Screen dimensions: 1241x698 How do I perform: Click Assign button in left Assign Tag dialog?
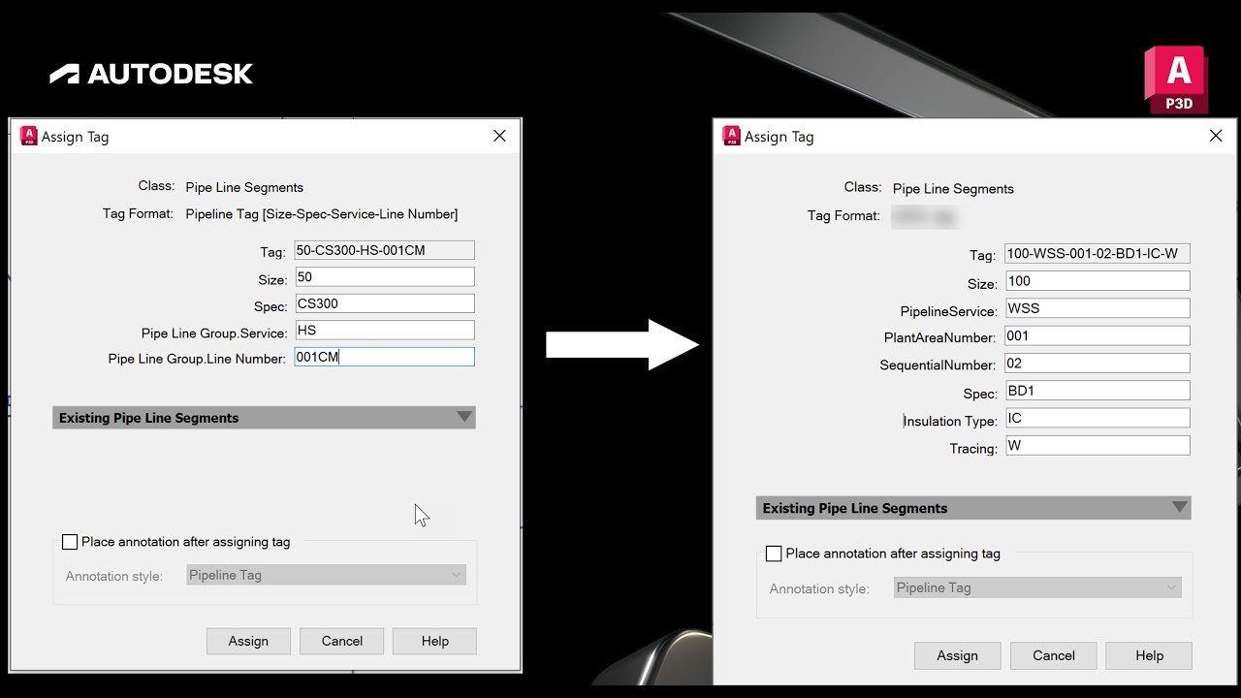click(x=248, y=641)
